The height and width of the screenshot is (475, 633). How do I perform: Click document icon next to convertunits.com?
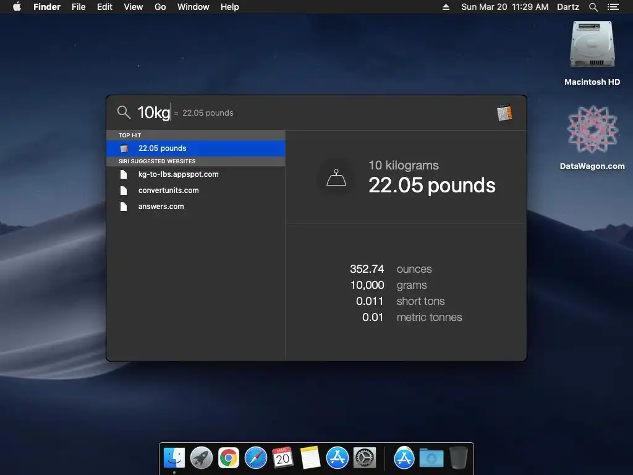[x=124, y=190]
